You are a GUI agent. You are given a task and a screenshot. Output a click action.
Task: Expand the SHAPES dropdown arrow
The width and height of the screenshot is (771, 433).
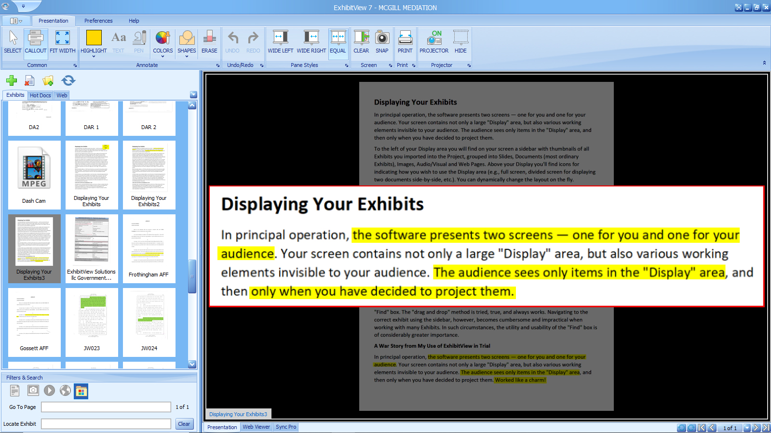point(187,56)
